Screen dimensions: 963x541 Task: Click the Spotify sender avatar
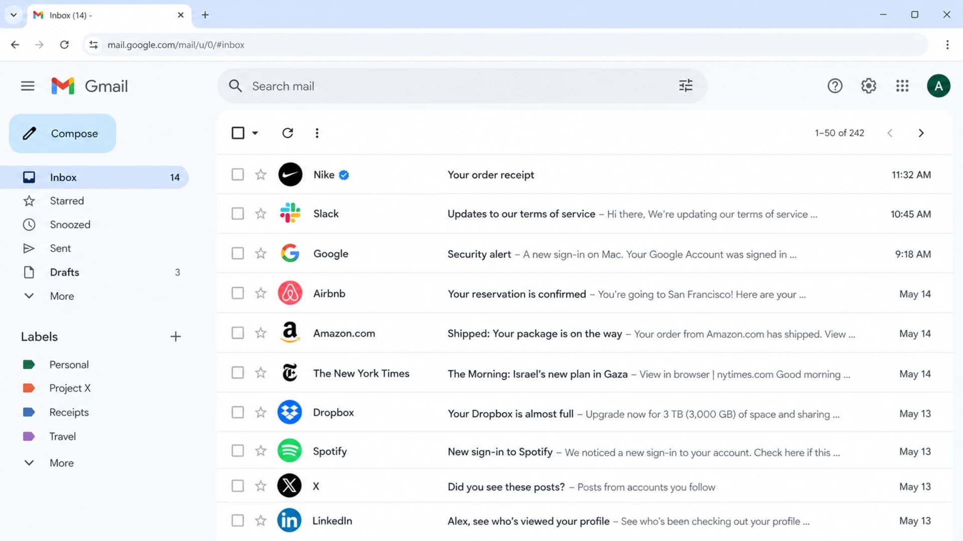(289, 451)
